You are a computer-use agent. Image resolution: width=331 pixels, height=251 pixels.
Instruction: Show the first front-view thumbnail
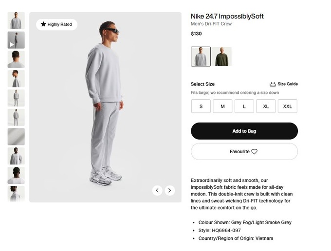16,20
